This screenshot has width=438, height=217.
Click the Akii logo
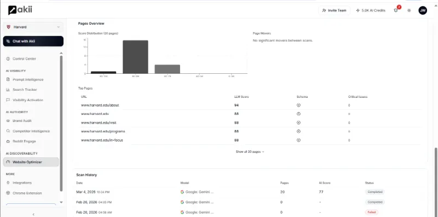click(x=20, y=10)
